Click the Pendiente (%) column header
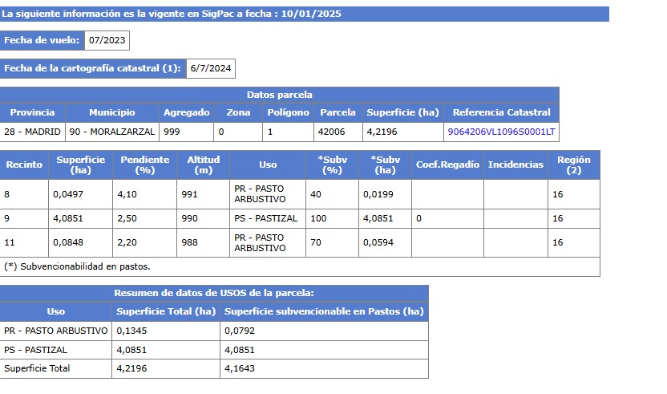This screenshot has height=394, width=667. (144, 165)
